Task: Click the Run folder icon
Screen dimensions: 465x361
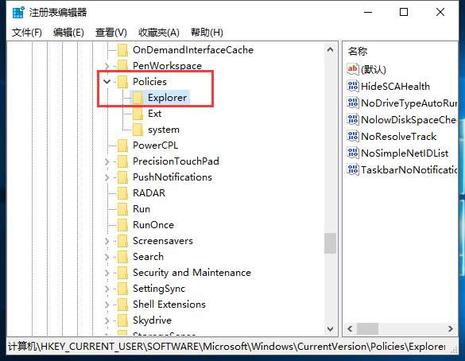Action: pyautogui.click(x=122, y=209)
